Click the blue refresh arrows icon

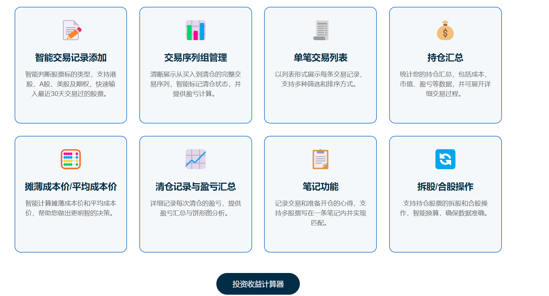tap(445, 159)
